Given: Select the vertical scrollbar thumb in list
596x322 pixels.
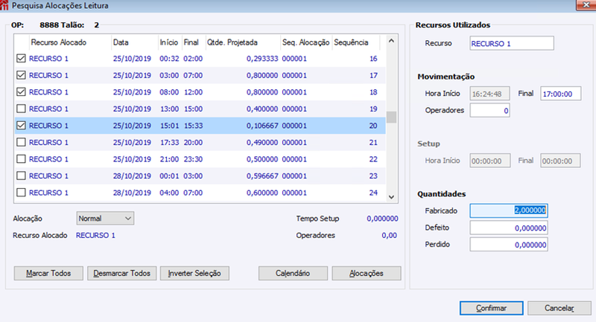Looking at the screenshot, I should pyautogui.click(x=391, y=117).
